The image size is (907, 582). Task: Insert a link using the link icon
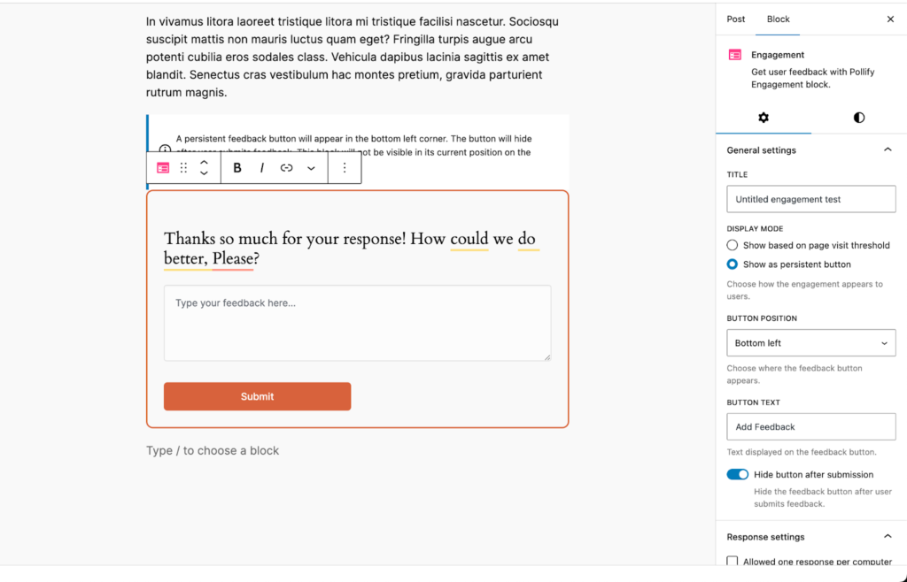pos(286,168)
